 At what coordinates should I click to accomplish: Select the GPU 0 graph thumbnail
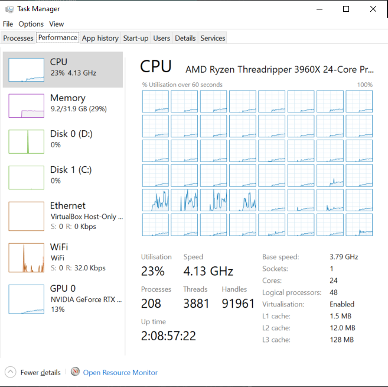tap(26, 299)
